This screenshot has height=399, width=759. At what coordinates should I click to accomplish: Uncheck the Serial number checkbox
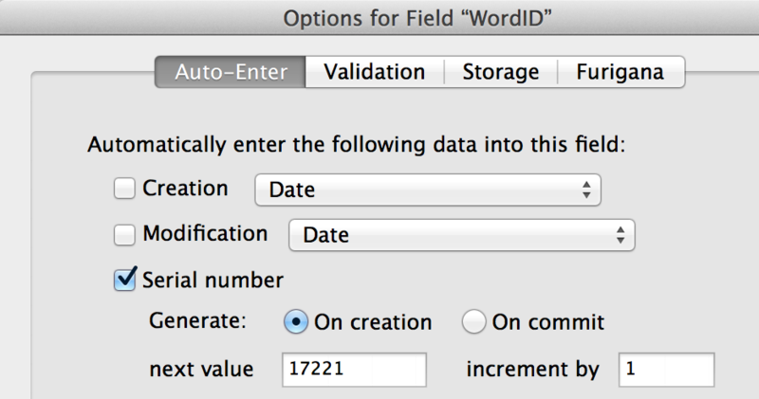click(125, 279)
